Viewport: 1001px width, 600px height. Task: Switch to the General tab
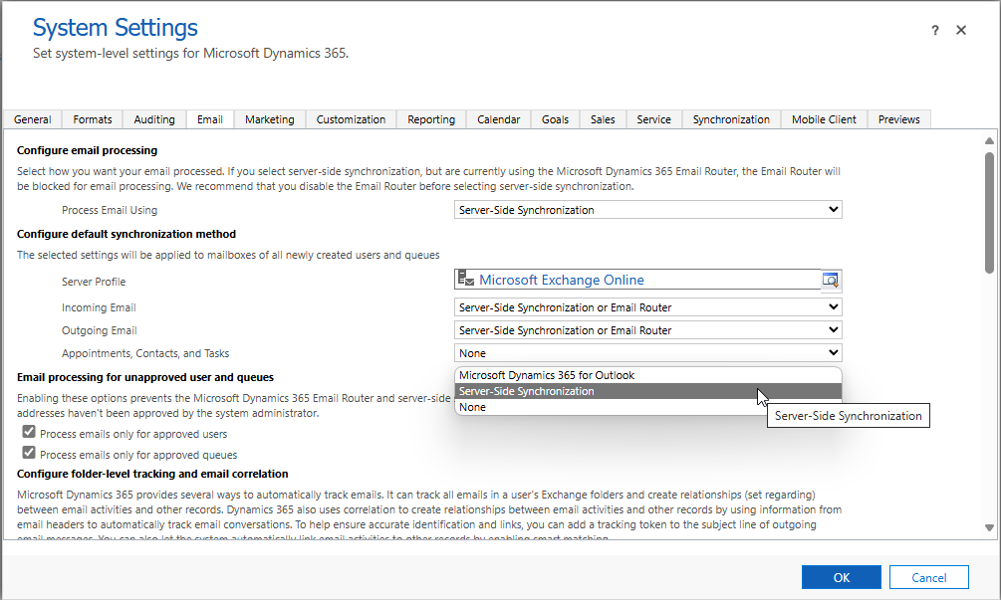click(x=33, y=119)
